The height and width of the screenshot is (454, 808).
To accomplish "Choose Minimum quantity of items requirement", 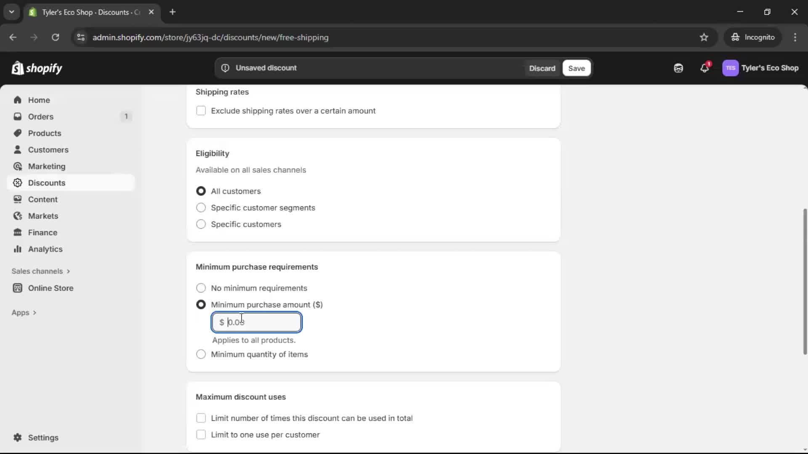I will 201,354.
